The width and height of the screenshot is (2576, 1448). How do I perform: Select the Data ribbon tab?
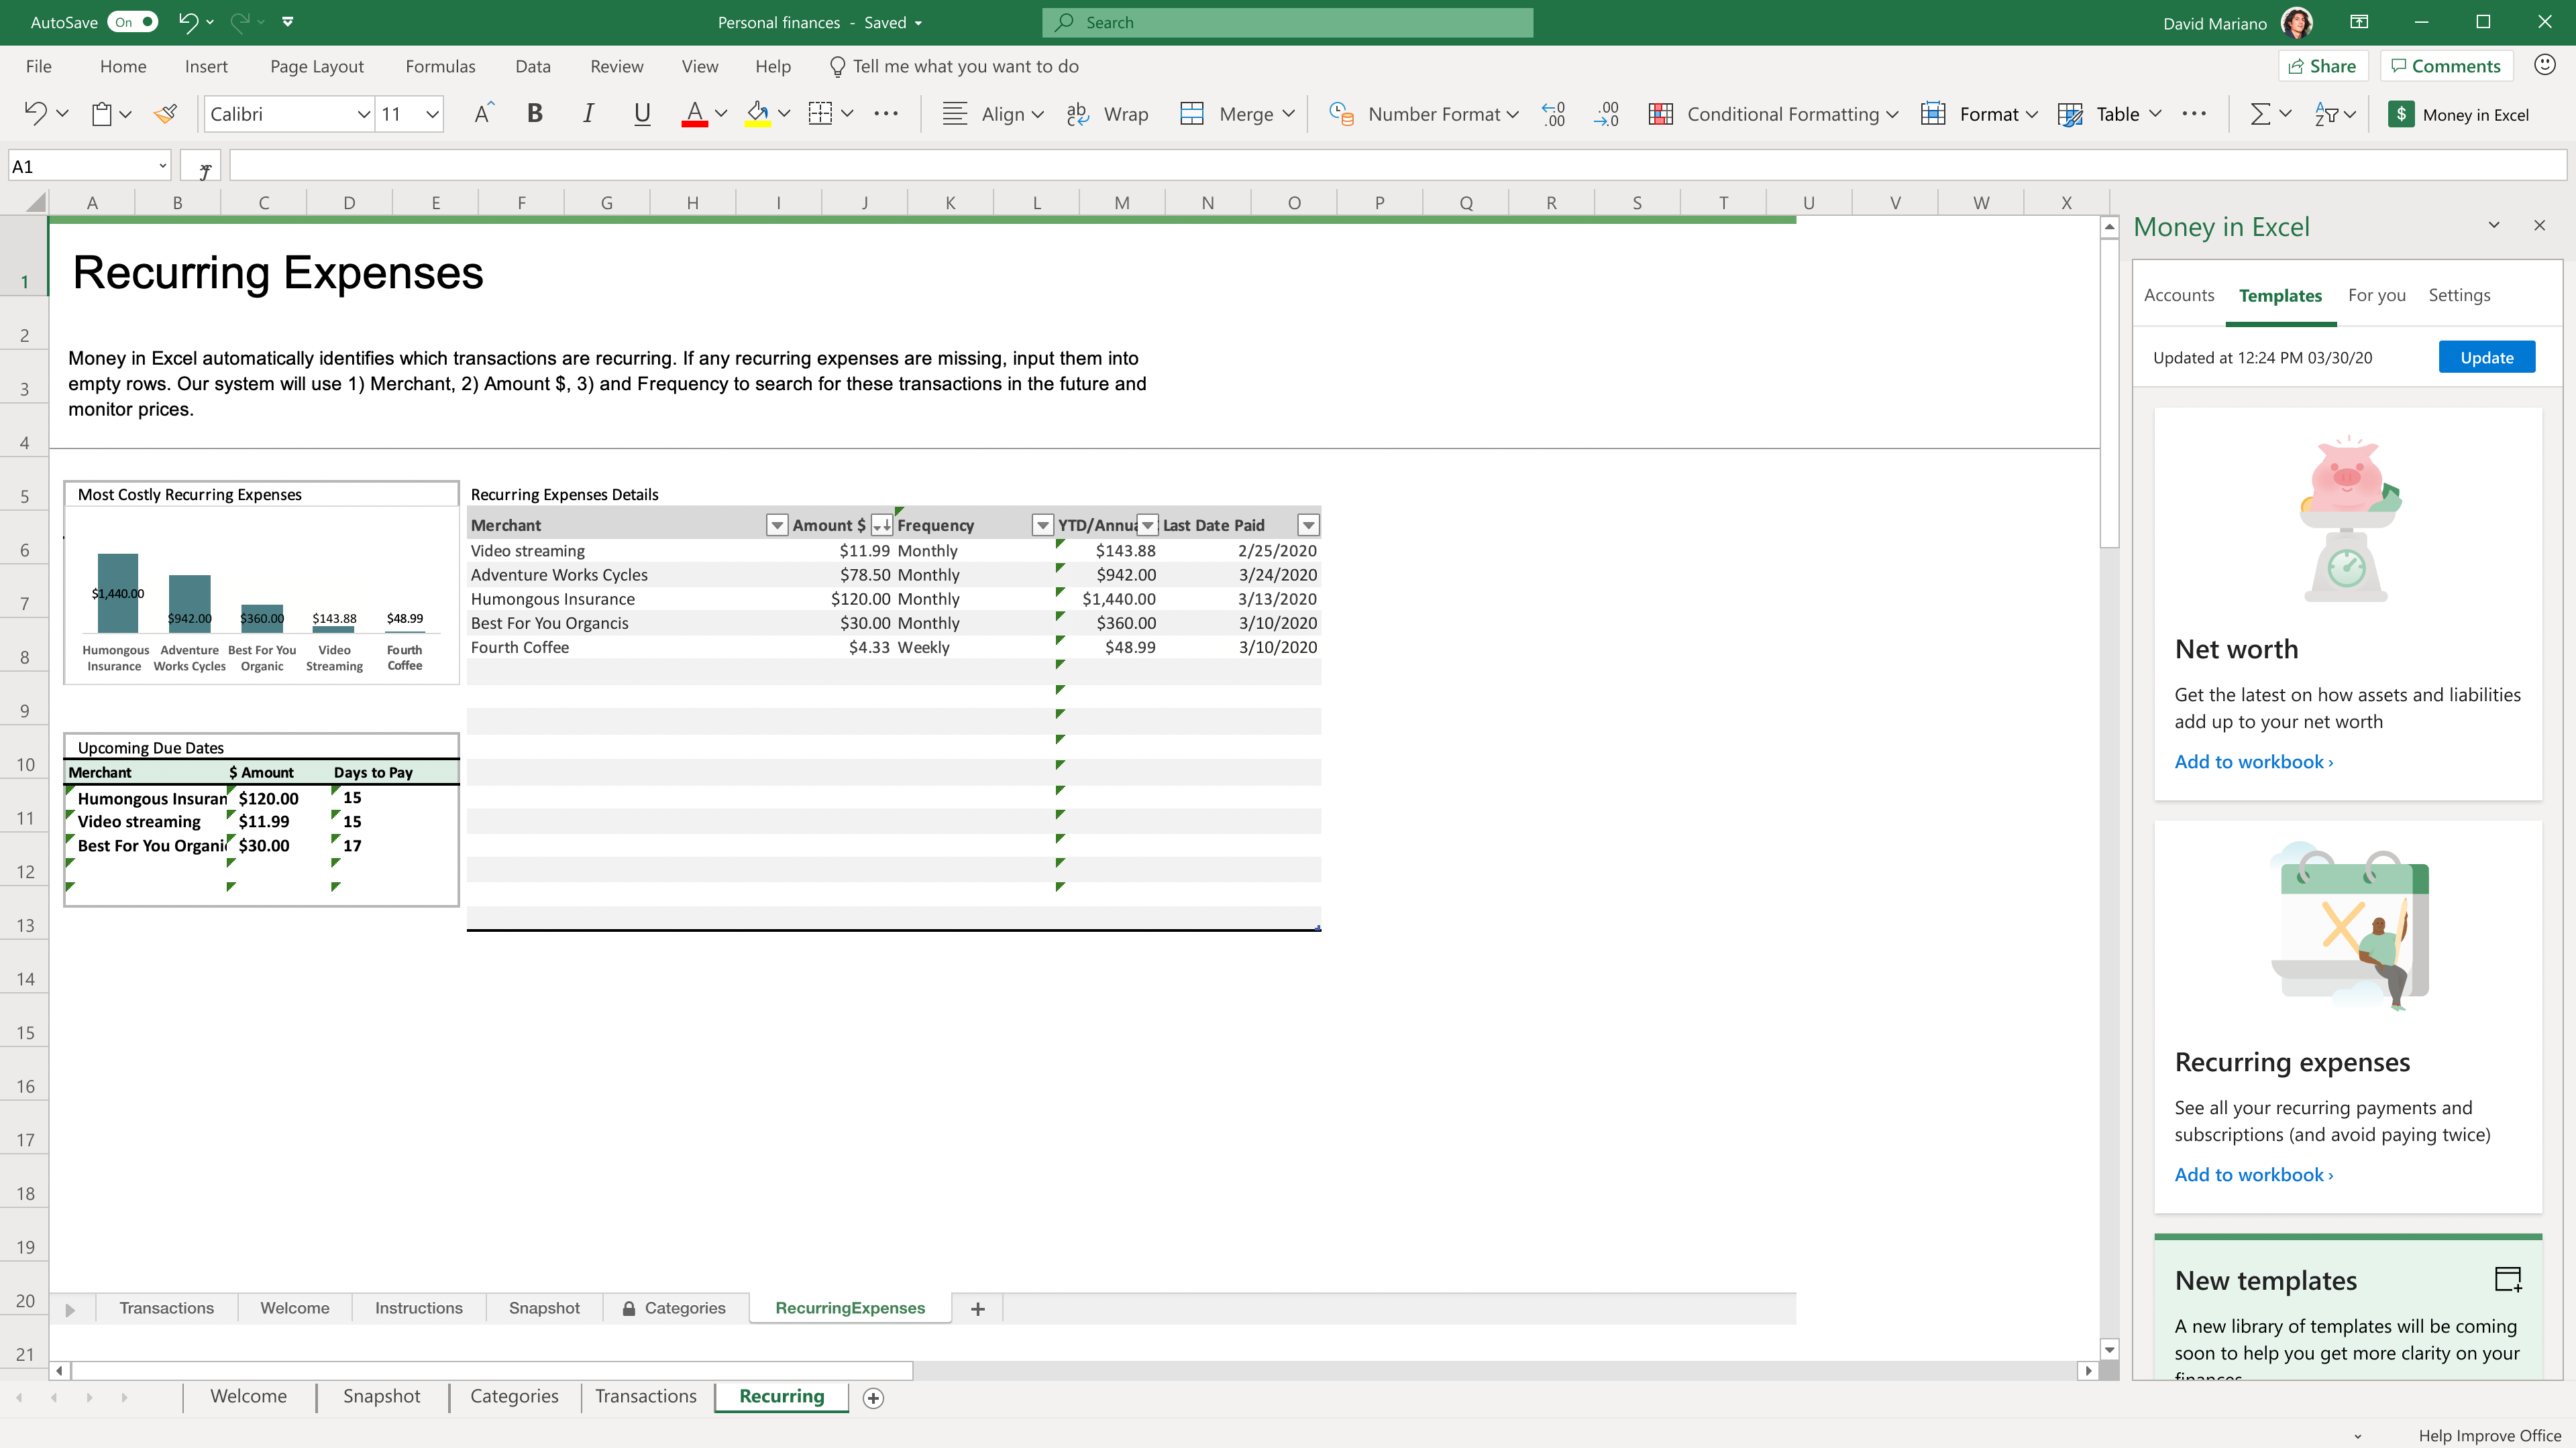[x=533, y=66]
